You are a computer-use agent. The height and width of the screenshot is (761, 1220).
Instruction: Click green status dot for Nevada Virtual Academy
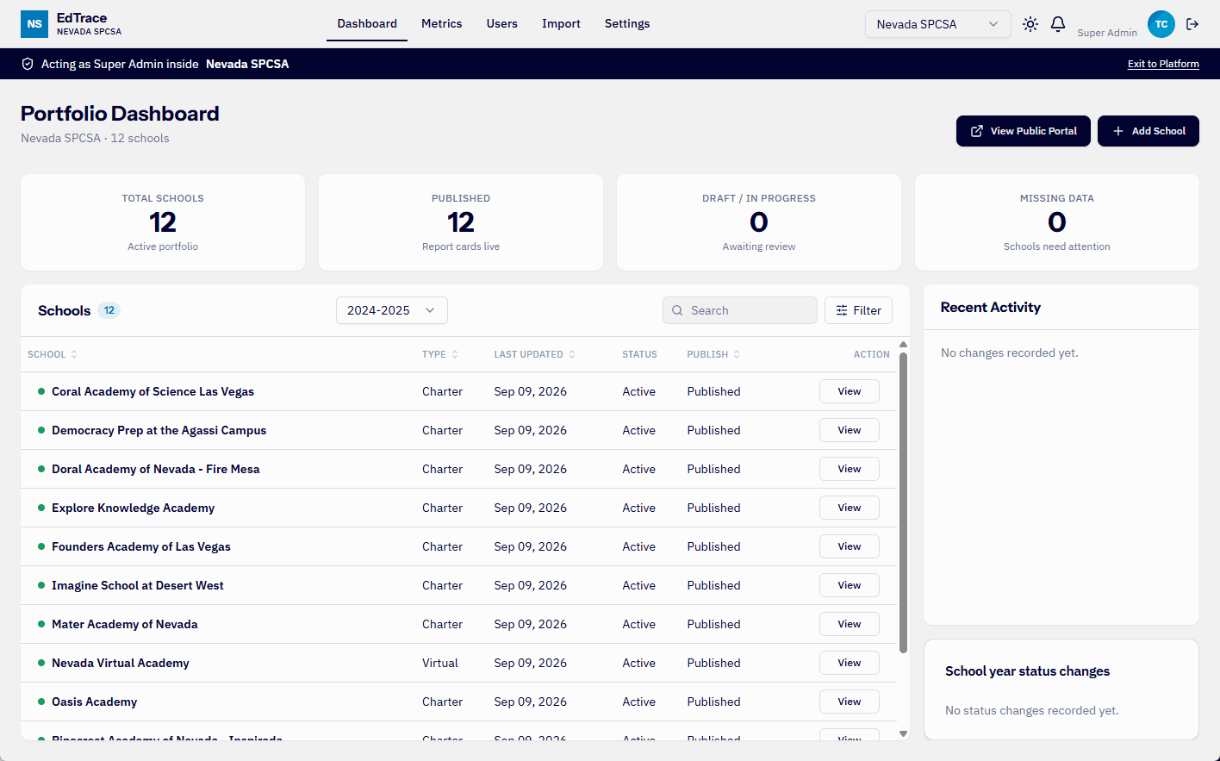tap(41, 663)
